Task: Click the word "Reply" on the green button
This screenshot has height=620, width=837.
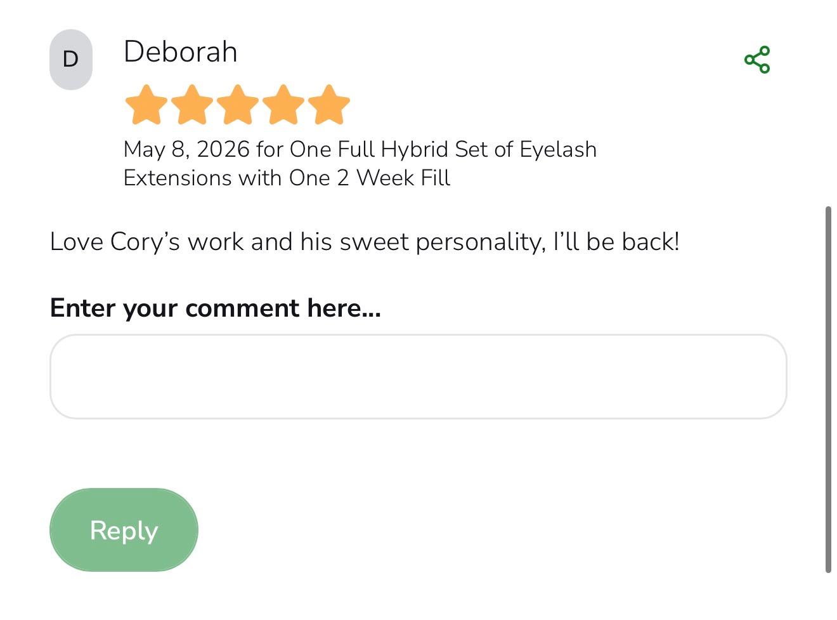Action: pyautogui.click(x=124, y=531)
